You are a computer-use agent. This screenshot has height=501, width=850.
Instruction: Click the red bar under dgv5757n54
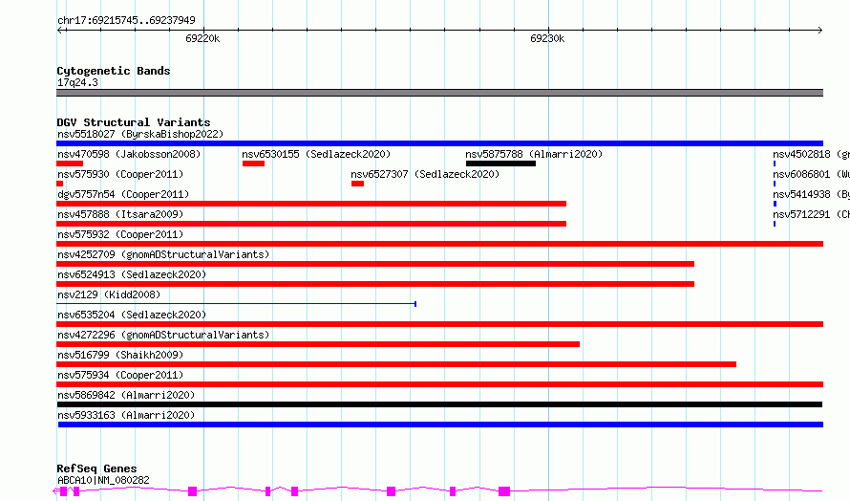(x=311, y=204)
